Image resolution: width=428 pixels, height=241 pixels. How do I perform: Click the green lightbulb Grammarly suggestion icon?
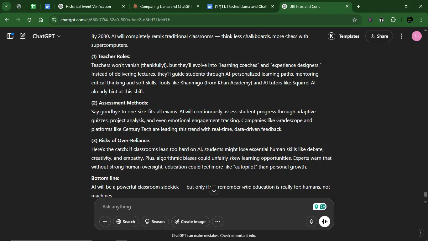point(316,206)
